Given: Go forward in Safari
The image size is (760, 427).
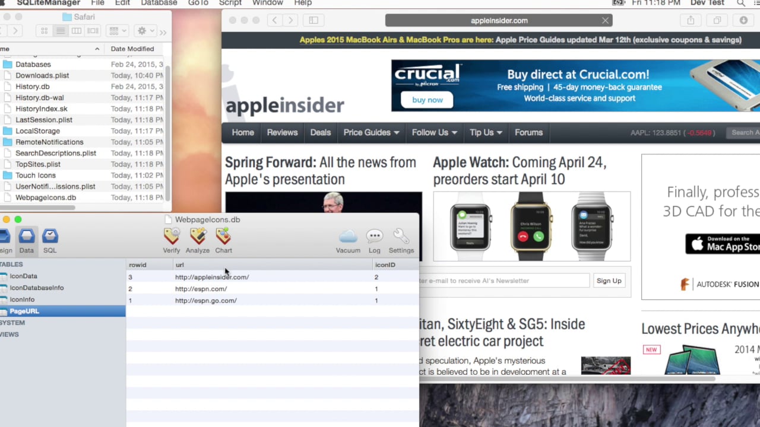Looking at the screenshot, I should click(290, 20).
